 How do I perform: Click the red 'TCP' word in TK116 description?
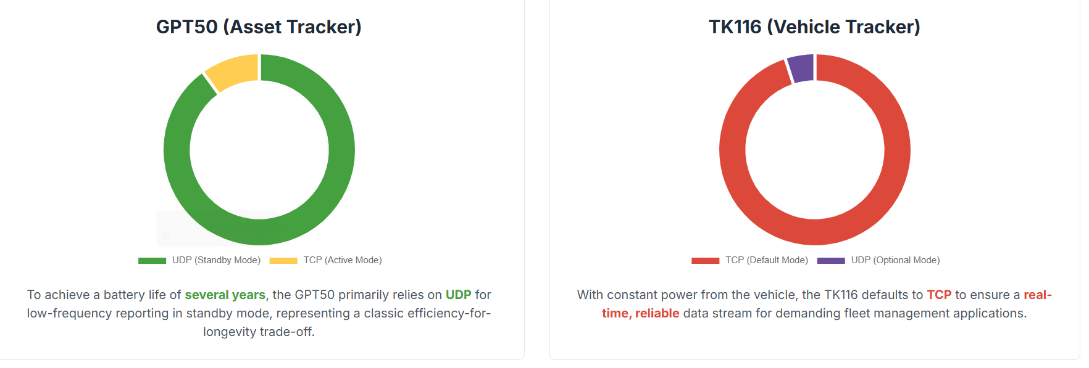(x=939, y=295)
